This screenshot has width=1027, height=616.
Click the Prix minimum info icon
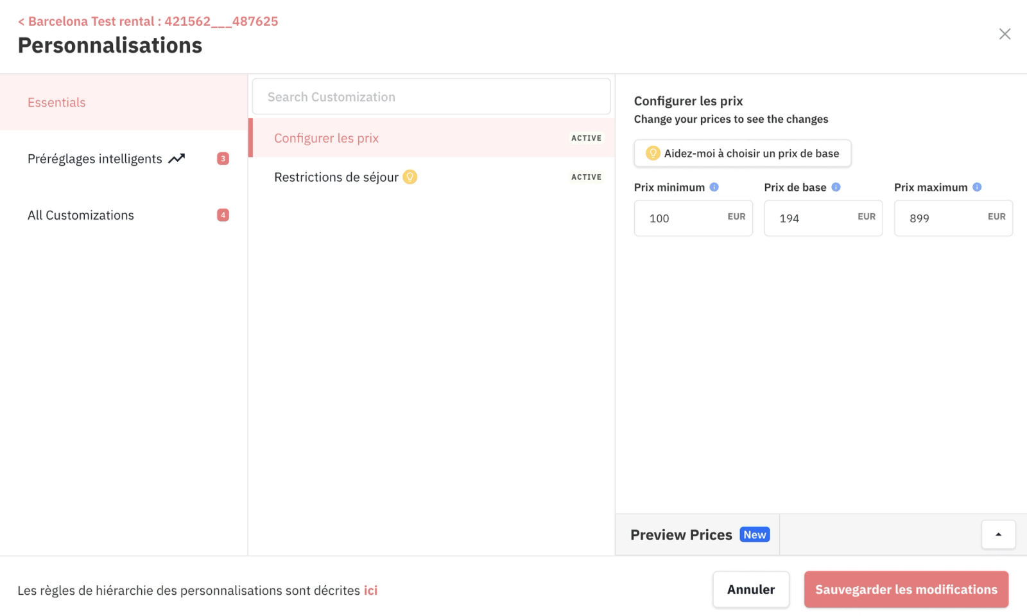714,187
